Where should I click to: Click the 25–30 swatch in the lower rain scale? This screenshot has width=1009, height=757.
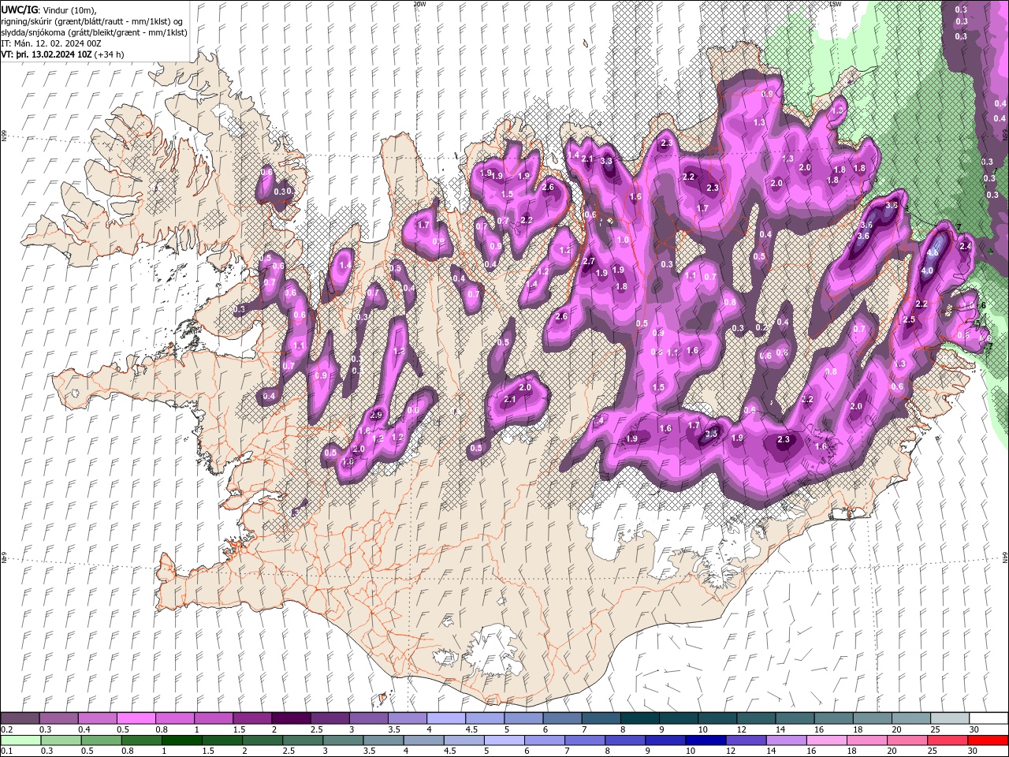click(947, 740)
